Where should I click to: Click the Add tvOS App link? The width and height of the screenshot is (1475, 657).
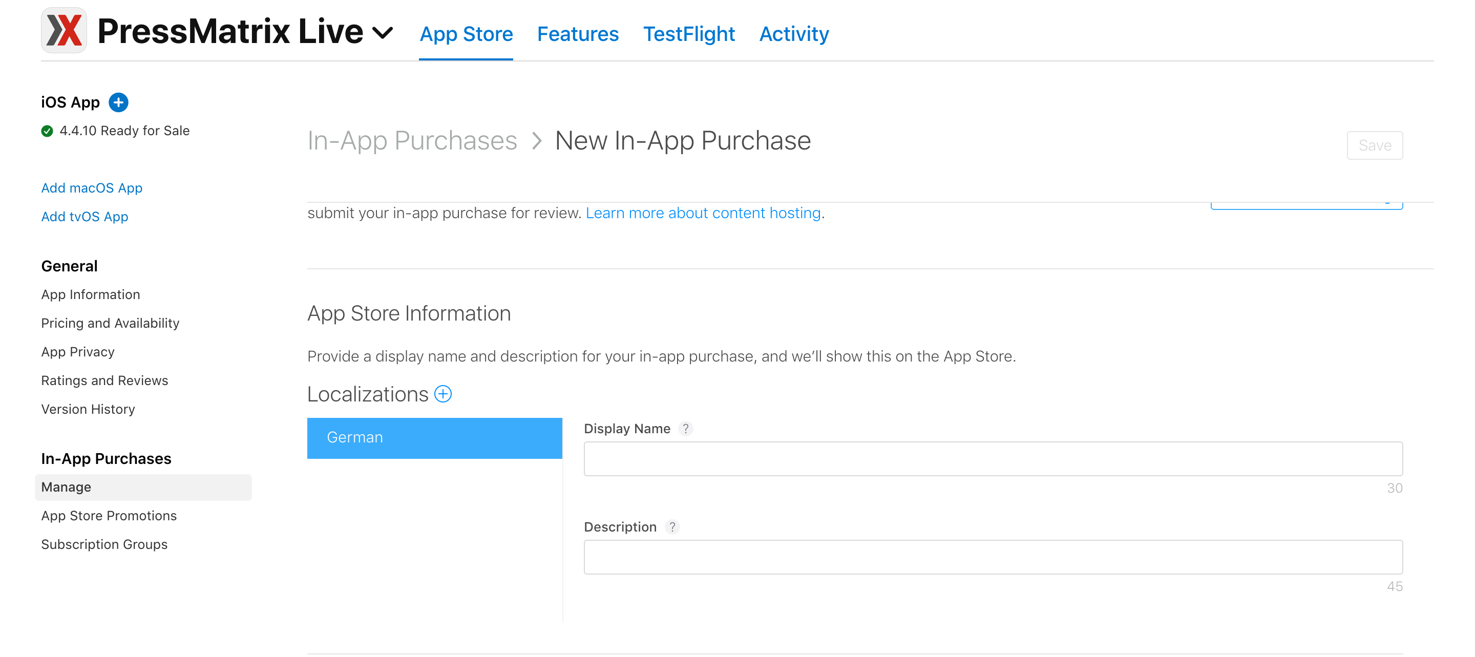(85, 217)
